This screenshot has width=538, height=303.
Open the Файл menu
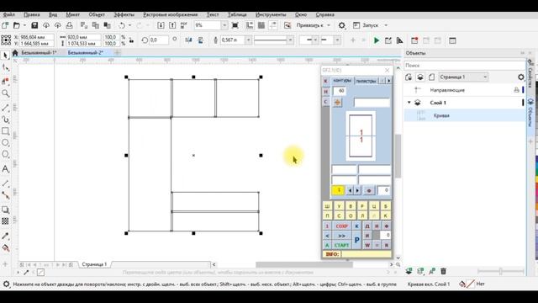point(9,15)
